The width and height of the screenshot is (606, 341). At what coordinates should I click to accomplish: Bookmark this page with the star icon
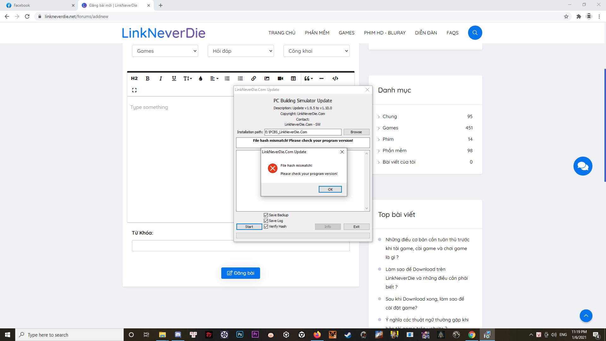click(x=566, y=16)
